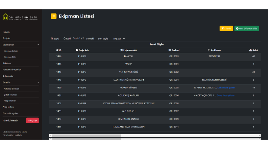Go to Son Sayfa
The height and width of the screenshot is (150, 268).
(x=103, y=39)
